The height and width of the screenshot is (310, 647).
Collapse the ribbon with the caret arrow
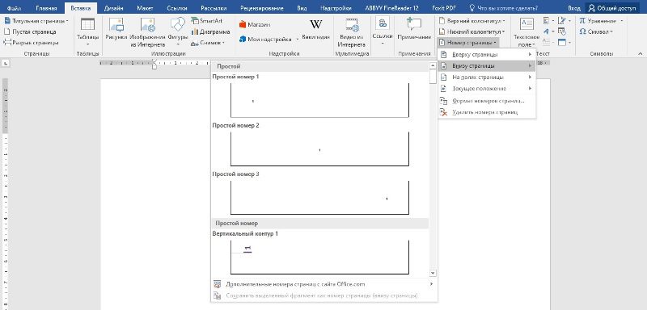[641, 53]
